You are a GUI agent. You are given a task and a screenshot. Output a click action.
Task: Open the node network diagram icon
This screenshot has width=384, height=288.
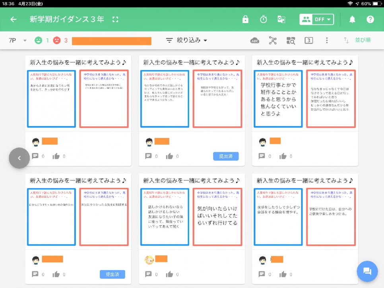(273, 41)
